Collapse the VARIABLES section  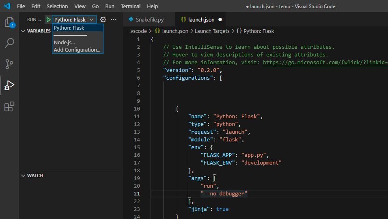coord(36,31)
